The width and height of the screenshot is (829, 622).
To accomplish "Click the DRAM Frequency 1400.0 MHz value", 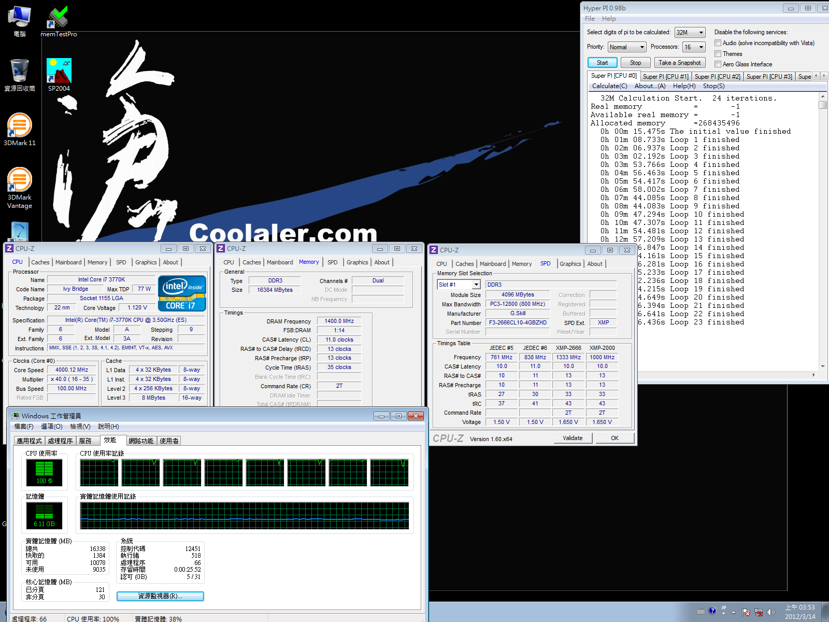I will [339, 321].
